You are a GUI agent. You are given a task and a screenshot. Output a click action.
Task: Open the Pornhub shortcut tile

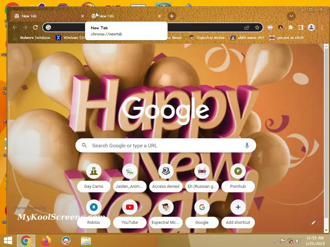click(238, 178)
